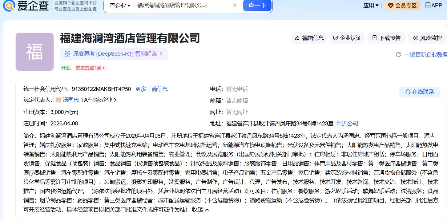447x221 pixels.
Task: Enable 风险监控 eye button
Action: (427, 38)
